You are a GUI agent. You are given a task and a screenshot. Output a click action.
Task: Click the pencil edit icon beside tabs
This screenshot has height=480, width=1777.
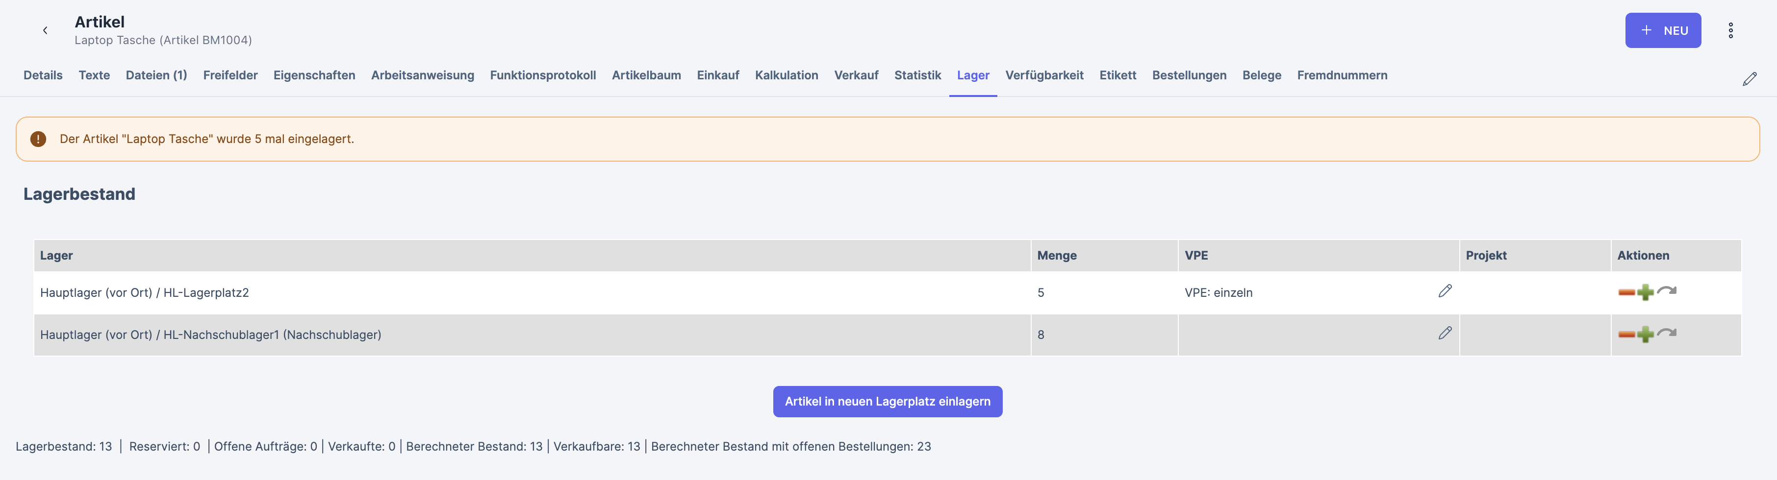point(1749,79)
